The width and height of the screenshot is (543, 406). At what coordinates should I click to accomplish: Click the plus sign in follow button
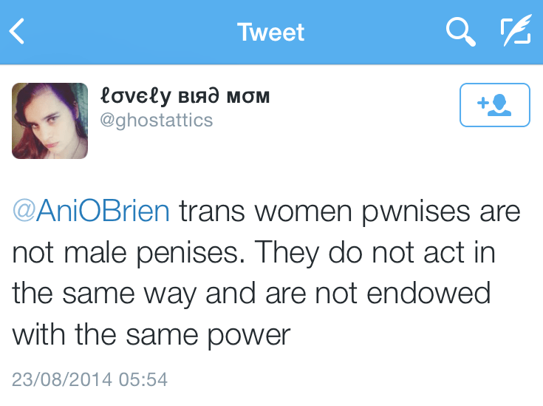[481, 103]
